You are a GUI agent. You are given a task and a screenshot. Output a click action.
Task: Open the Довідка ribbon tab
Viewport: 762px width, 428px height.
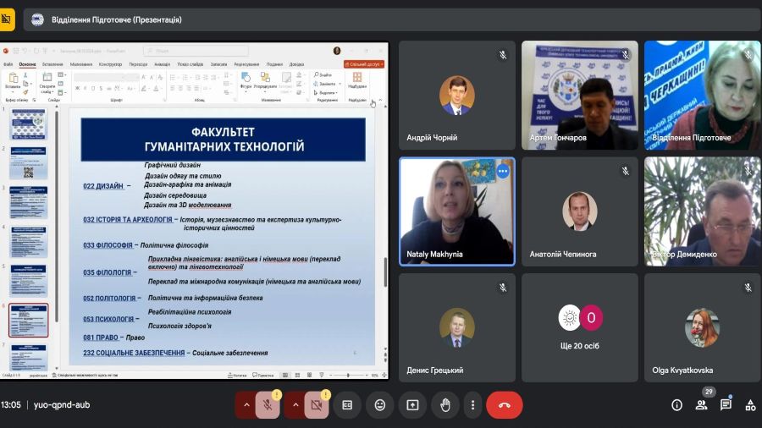tap(296, 64)
